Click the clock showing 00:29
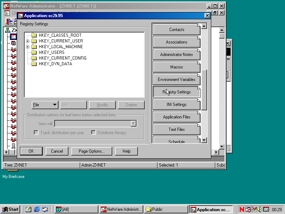This screenshot has height=214, width=285. (277, 210)
